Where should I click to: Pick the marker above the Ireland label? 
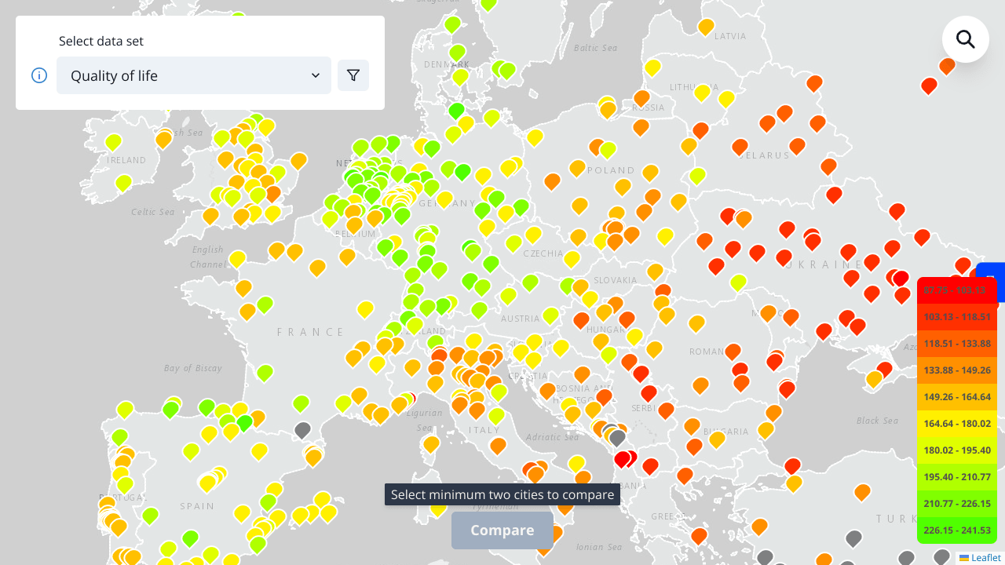click(113, 142)
